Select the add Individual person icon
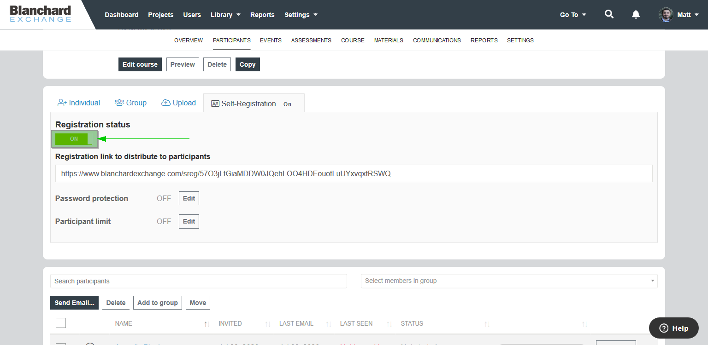Screen dimensions: 708x345 coord(61,103)
